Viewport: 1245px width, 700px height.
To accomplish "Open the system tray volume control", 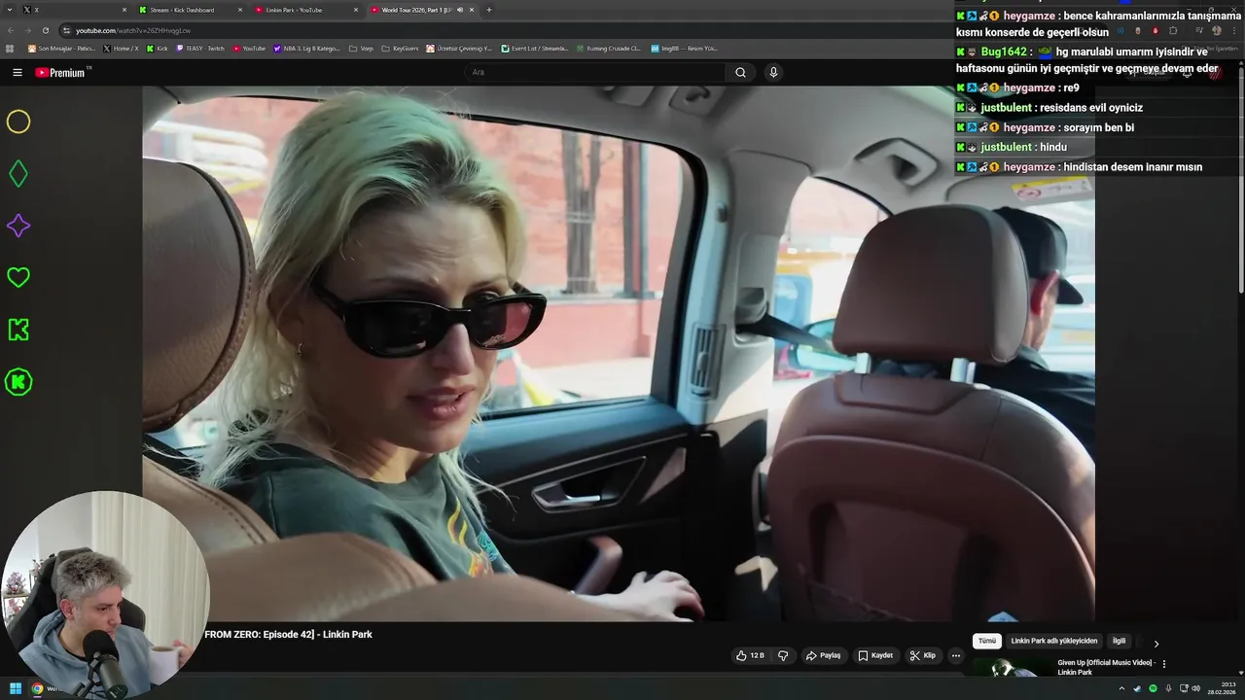I will click(1195, 688).
